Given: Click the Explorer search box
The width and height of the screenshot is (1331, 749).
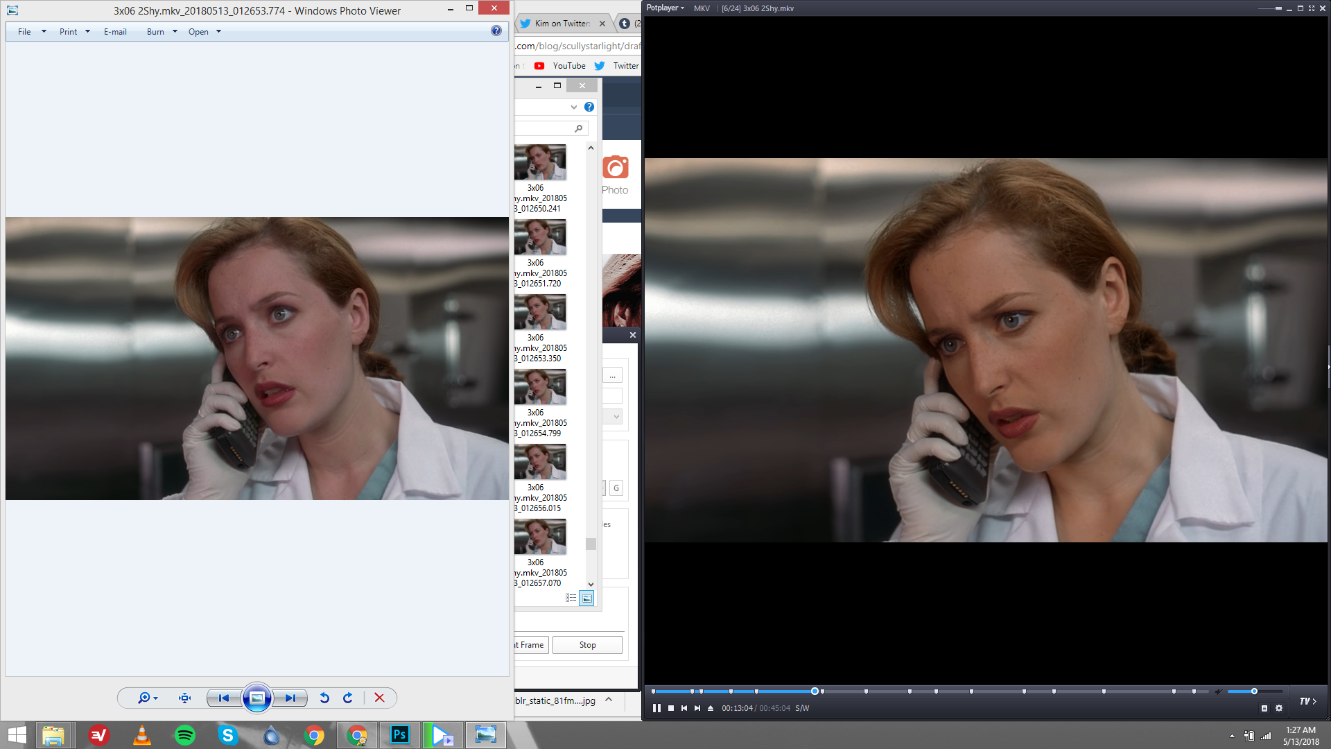Looking at the screenshot, I should (x=551, y=128).
